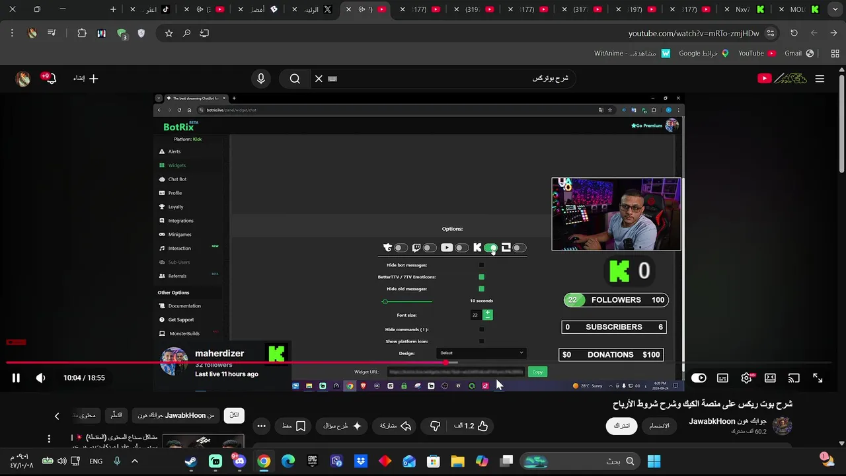846x476 pixels.
Task: Open the player settings gear
Action: click(746, 378)
